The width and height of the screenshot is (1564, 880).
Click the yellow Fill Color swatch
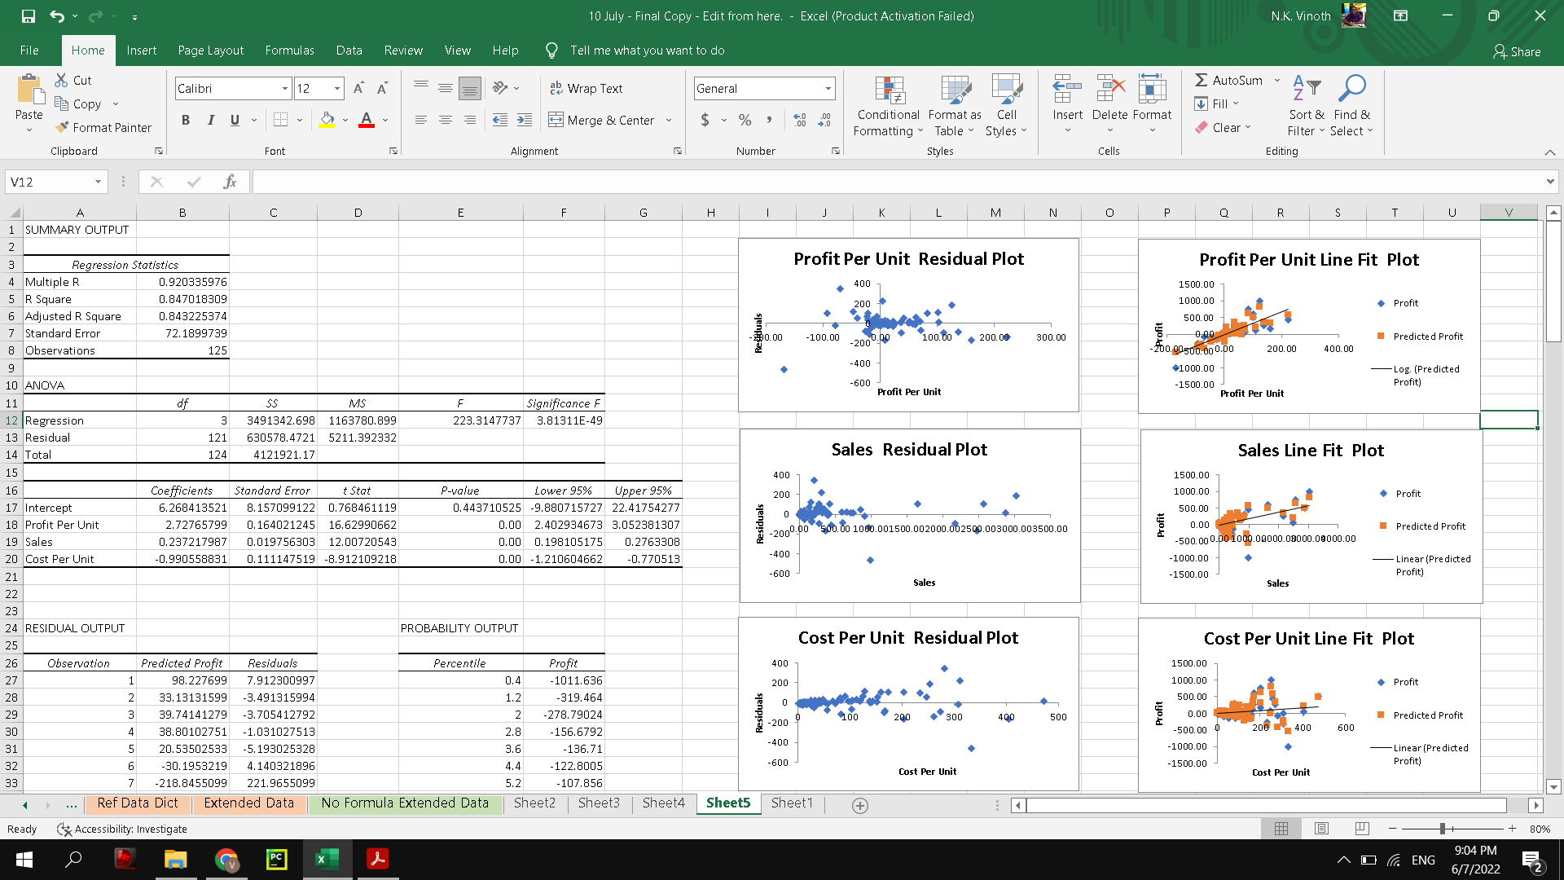327,120
